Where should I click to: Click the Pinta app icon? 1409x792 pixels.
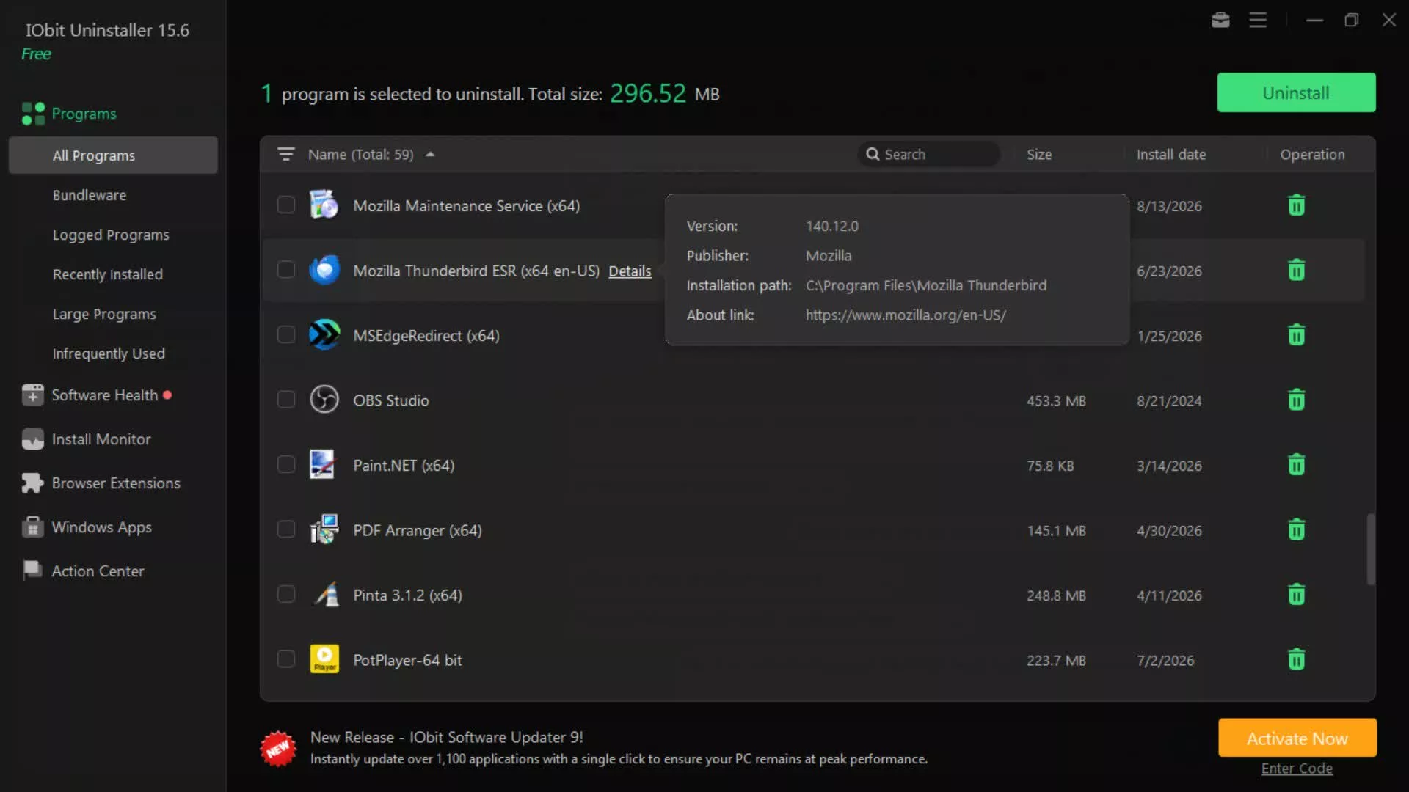pyautogui.click(x=327, y=594)
